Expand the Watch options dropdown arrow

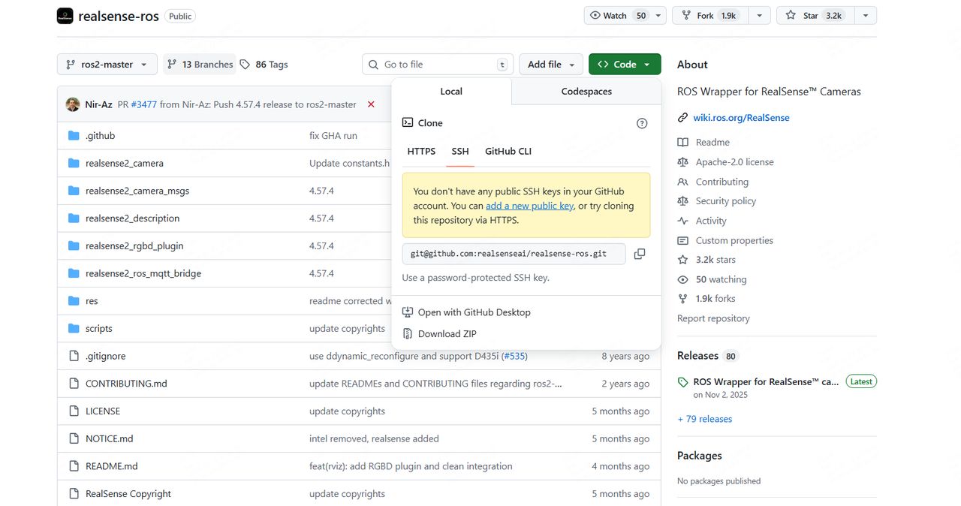pos(659,16)
